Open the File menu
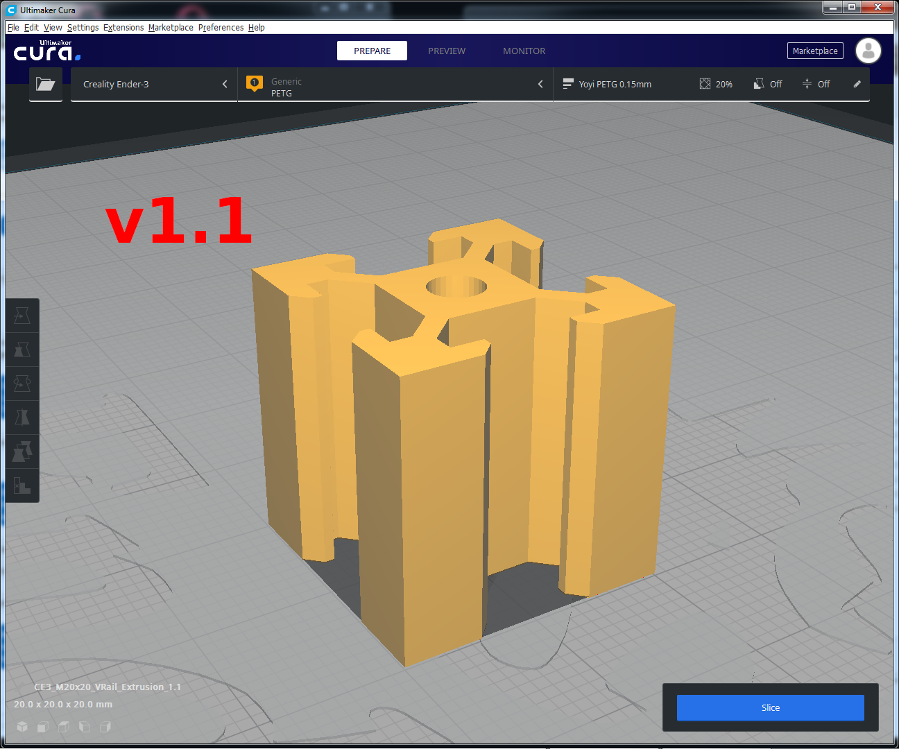The height and width of the screenshot is (749, 899). point(13,28)
